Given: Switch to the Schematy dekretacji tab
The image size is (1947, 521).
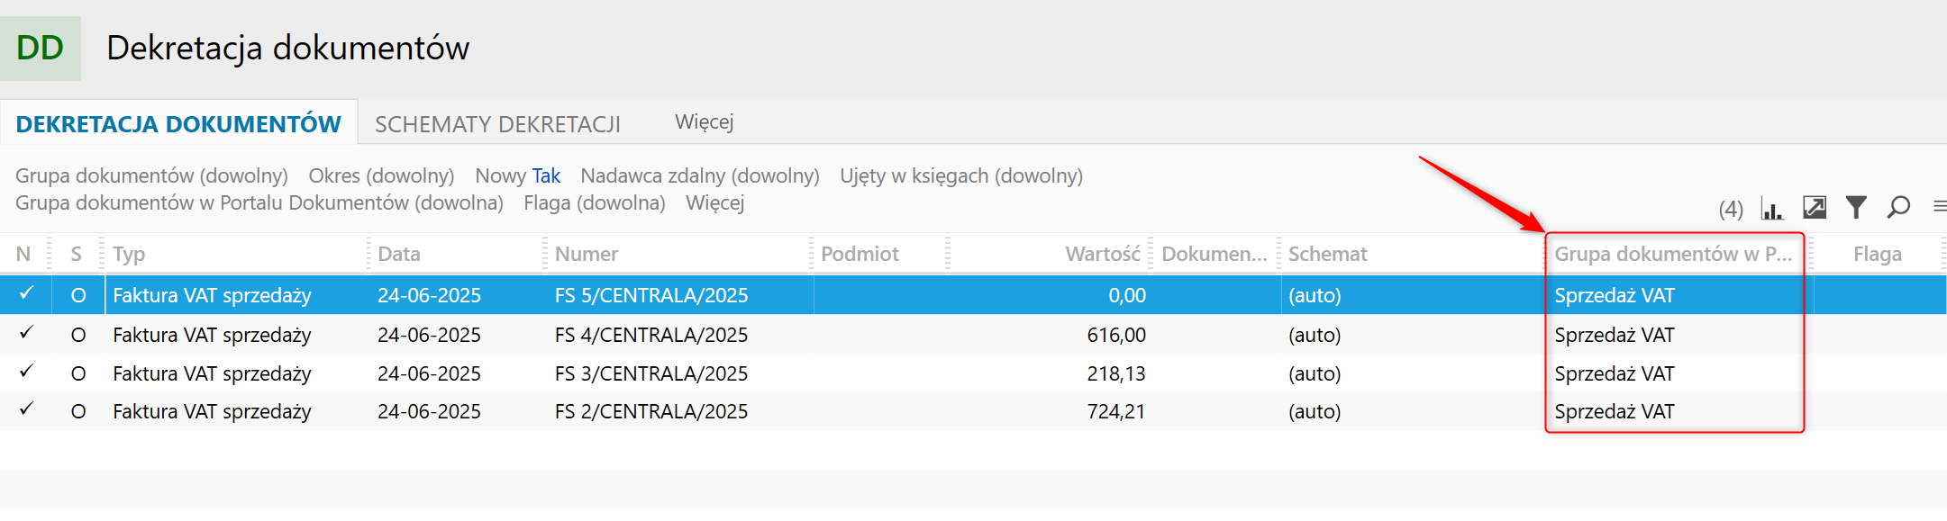Looking at the screenshot, I should click(497, 124).
